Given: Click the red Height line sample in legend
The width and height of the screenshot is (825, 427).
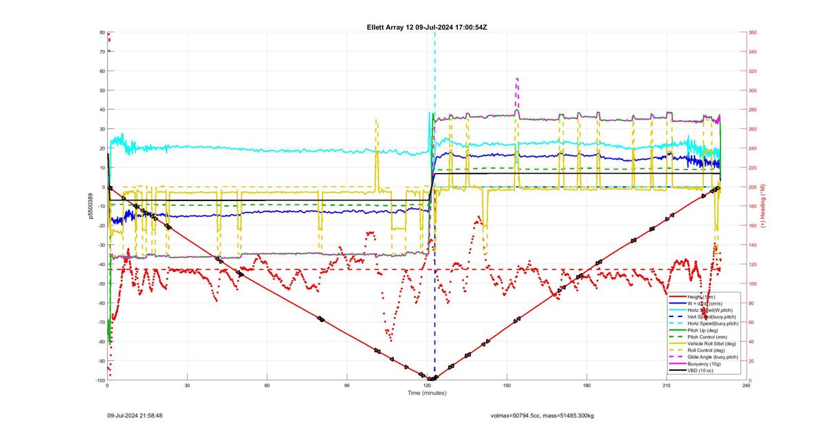Looking at the screenshot, I should [x=677, y=297].
